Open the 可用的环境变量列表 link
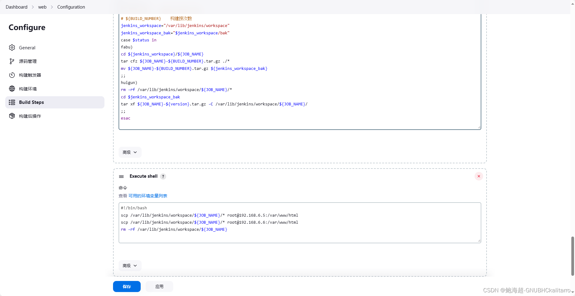Image resolution: width=575 pixels, height=296 pixels. tap(148, 196)
